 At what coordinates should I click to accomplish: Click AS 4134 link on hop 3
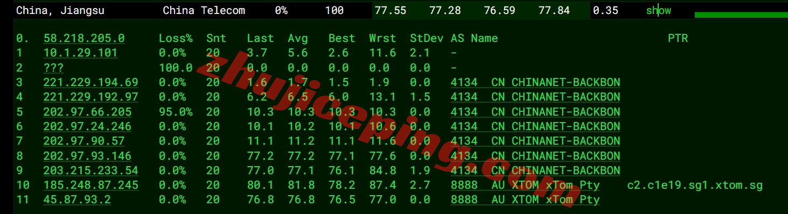[x=464, y=82]
